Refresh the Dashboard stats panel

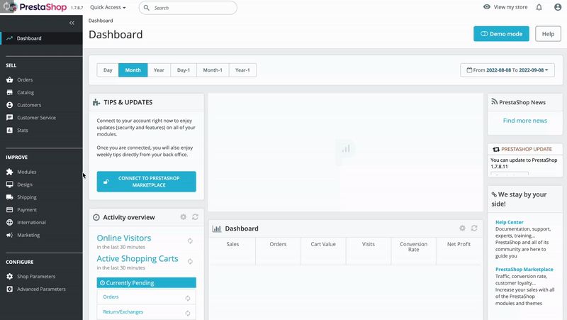coord(474,228)
